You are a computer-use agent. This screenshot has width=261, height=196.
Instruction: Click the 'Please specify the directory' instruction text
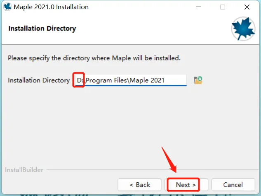94,58
